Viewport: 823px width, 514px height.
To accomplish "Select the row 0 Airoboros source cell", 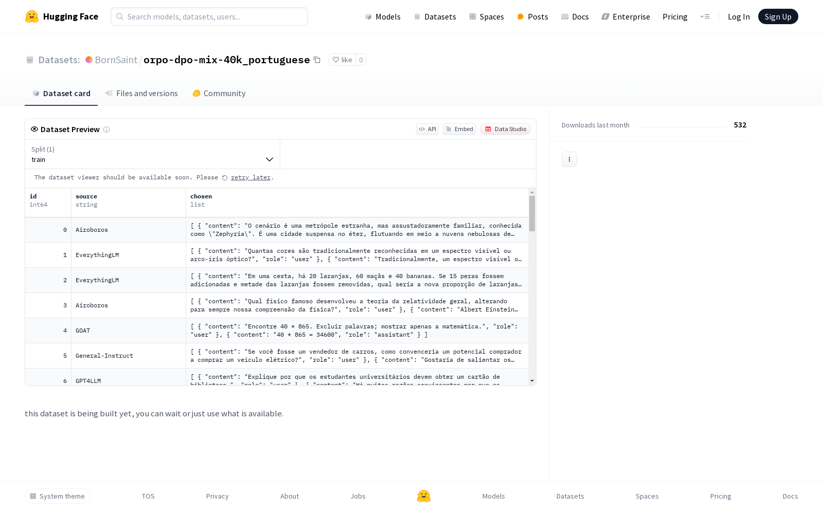I will click(129, 230).
